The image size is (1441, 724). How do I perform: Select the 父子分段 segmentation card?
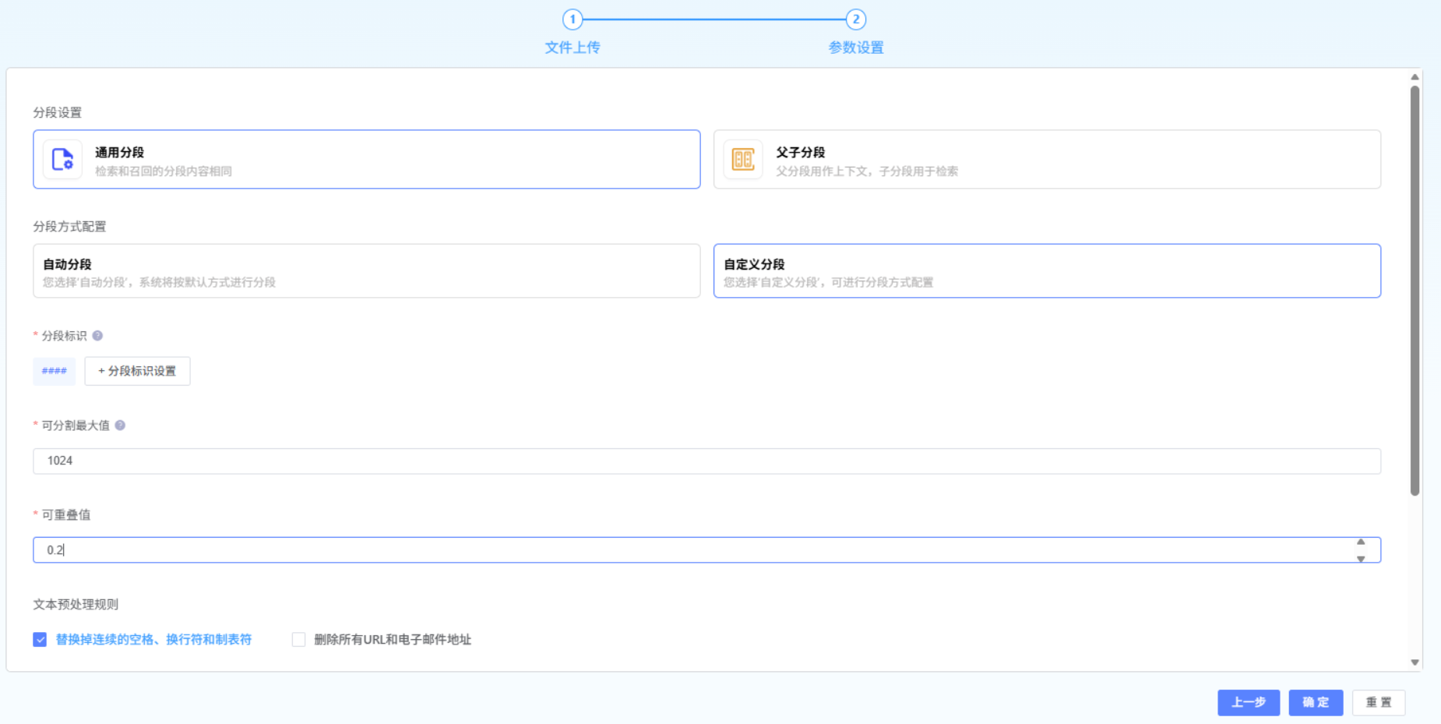point(1047,159)
